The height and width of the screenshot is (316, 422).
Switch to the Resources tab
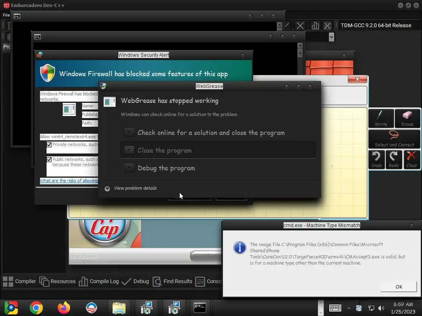tap(58, 281)
